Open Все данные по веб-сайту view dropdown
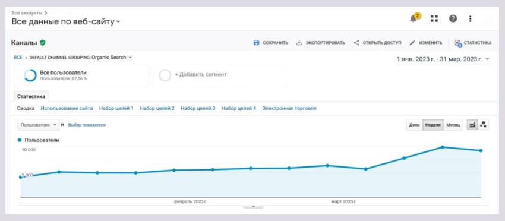This screenshot has width=505, height=221. tap(66, 22)
